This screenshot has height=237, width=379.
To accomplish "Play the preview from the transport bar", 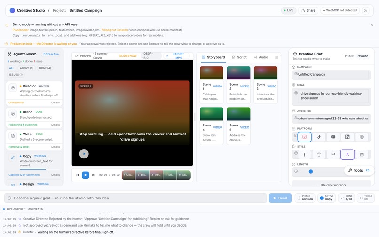I will tap(85, 175).
